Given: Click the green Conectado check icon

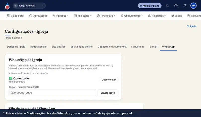Looking at the screenshot, I should [x=11, y=78].
